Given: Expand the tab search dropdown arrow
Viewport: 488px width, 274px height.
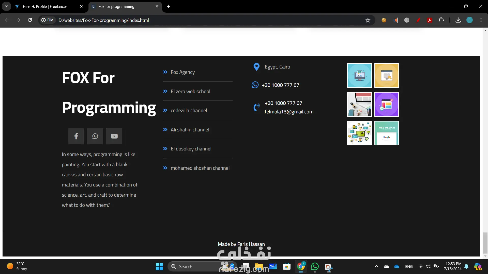Looking at the screenshot, I should [6, 6].
